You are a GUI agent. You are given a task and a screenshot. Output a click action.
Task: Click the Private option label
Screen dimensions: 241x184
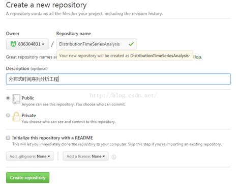pyautogui.click(x=28, y=115)
